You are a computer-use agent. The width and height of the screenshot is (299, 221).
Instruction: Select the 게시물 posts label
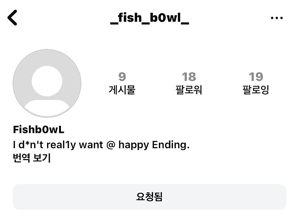(x=122, y=90)
